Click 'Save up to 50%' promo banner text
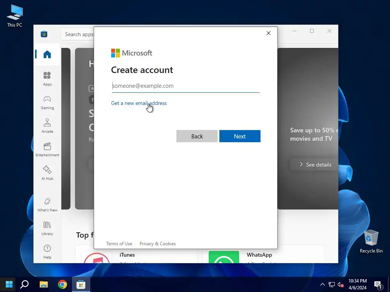Screen dimensions: 390x292 (314, 134)
